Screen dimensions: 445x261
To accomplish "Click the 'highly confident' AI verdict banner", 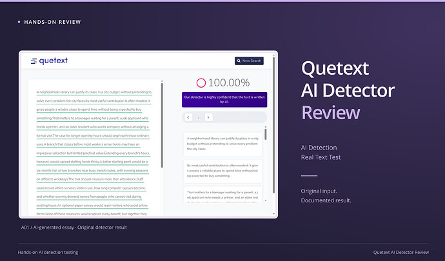I will coord(224,100).
